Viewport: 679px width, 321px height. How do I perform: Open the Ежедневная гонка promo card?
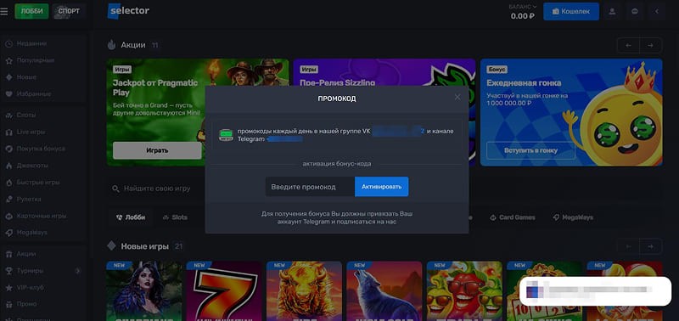571,112
